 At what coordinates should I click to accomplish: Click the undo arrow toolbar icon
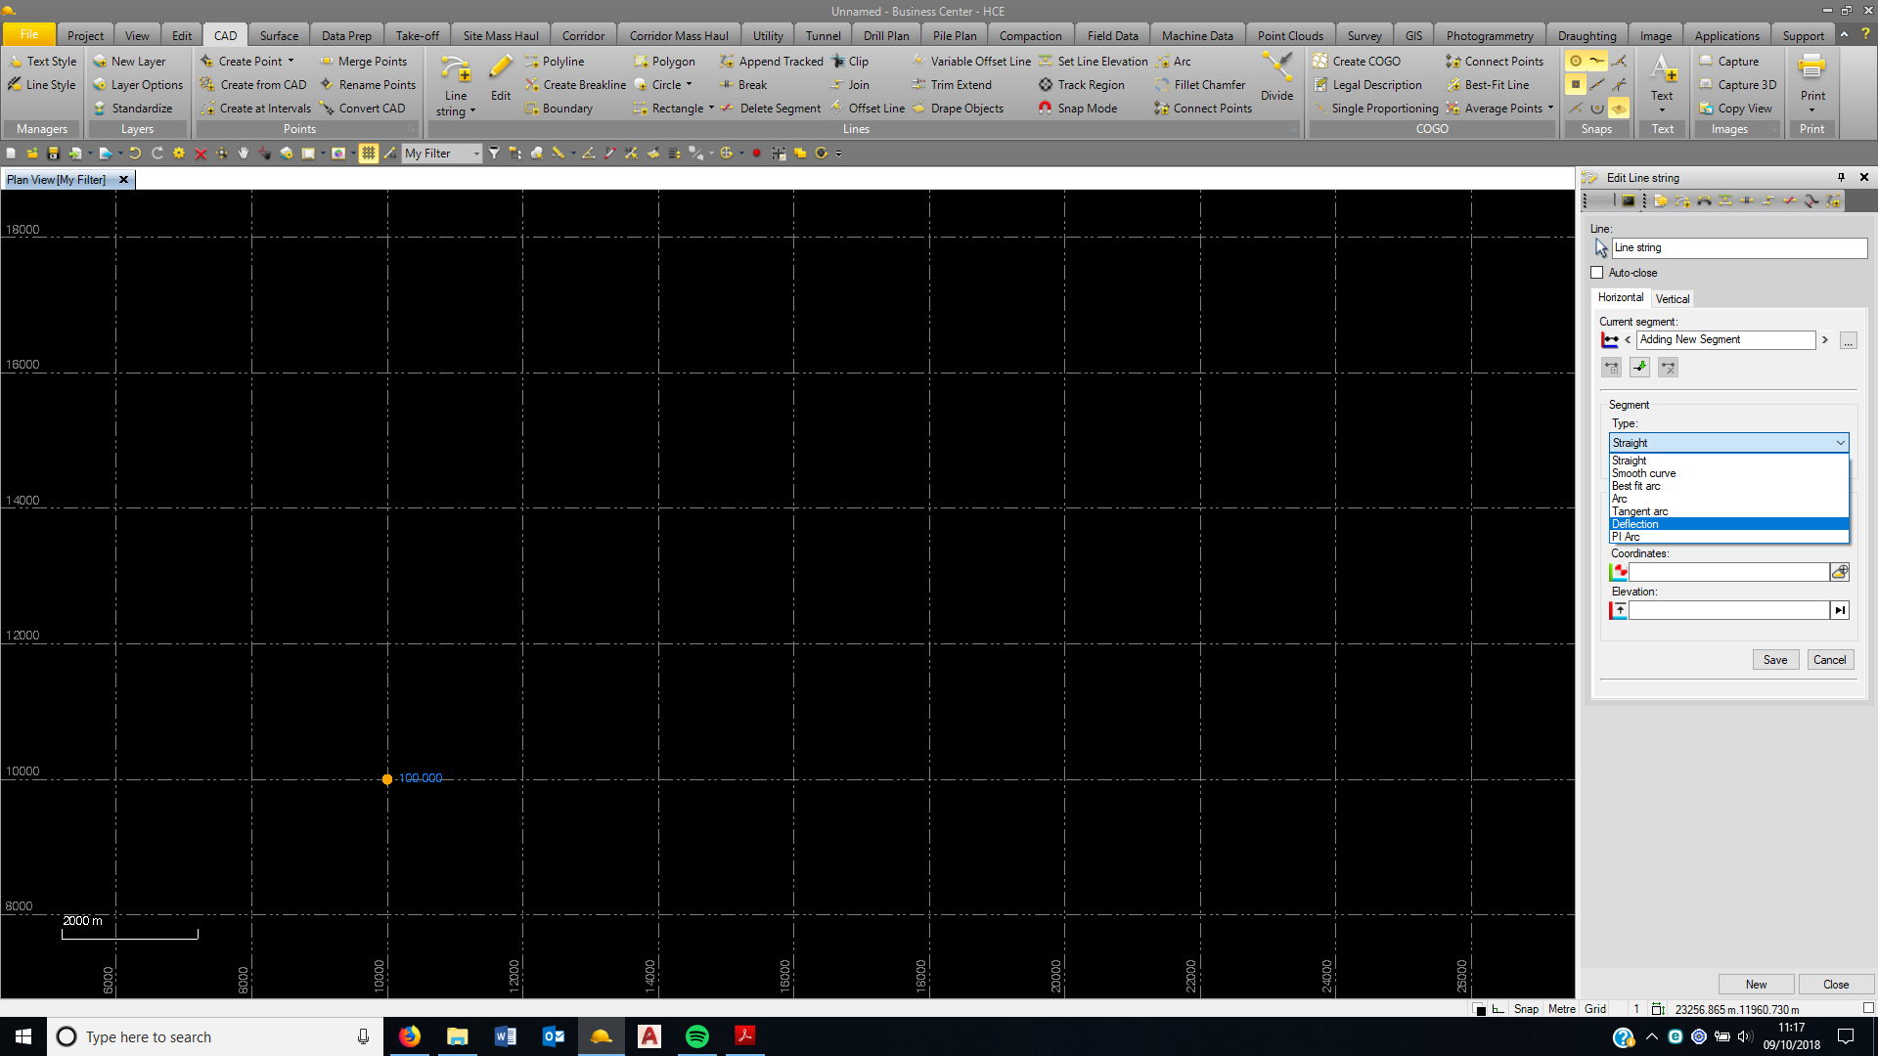pyautogui.click(x=135, y=154)
